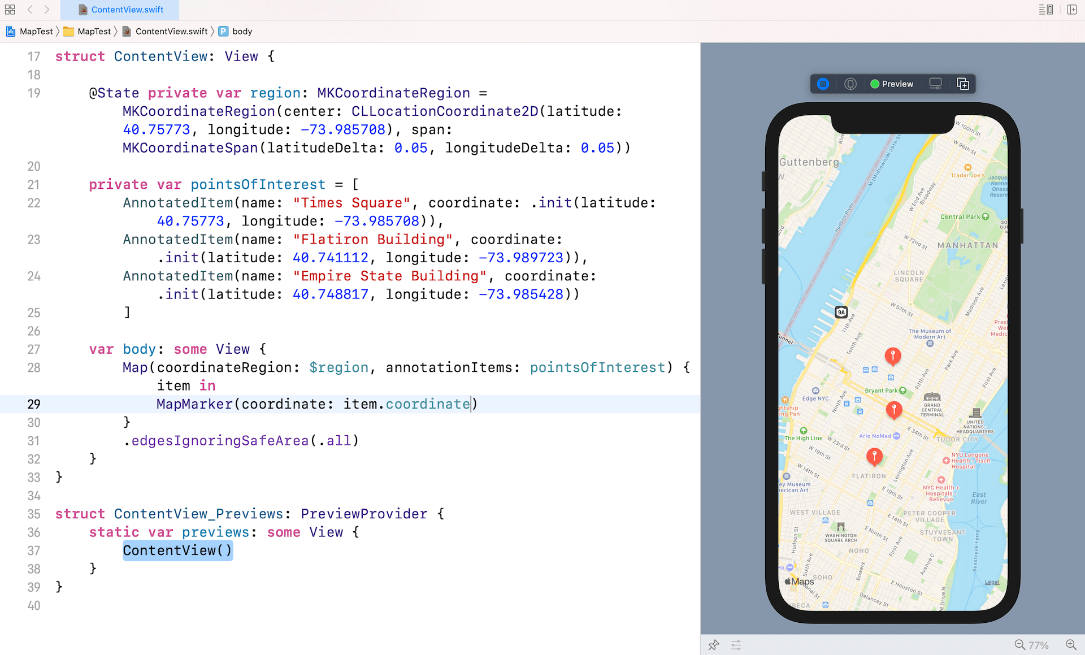Viewport: 1085px width, 655px height.
Task: Click Duplicate Preview icon
Action: click(963, 84)
